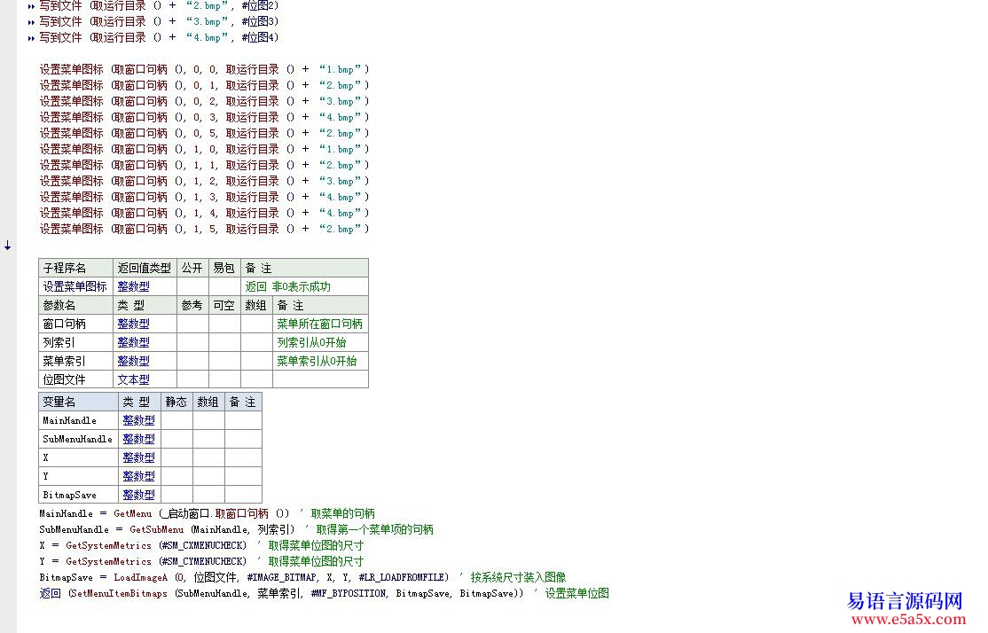Click the #SM_CXMENUCHECK constant
Viewport: 988px width, 633px height.
[202, 545]
